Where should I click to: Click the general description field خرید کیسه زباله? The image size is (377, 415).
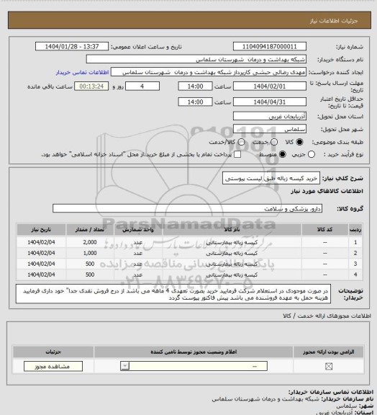coord(271,179)
